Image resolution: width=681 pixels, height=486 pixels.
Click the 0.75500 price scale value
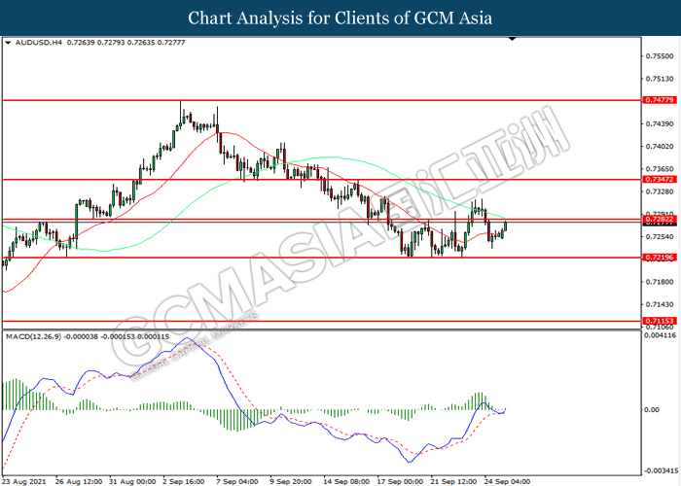coord(660,56)
